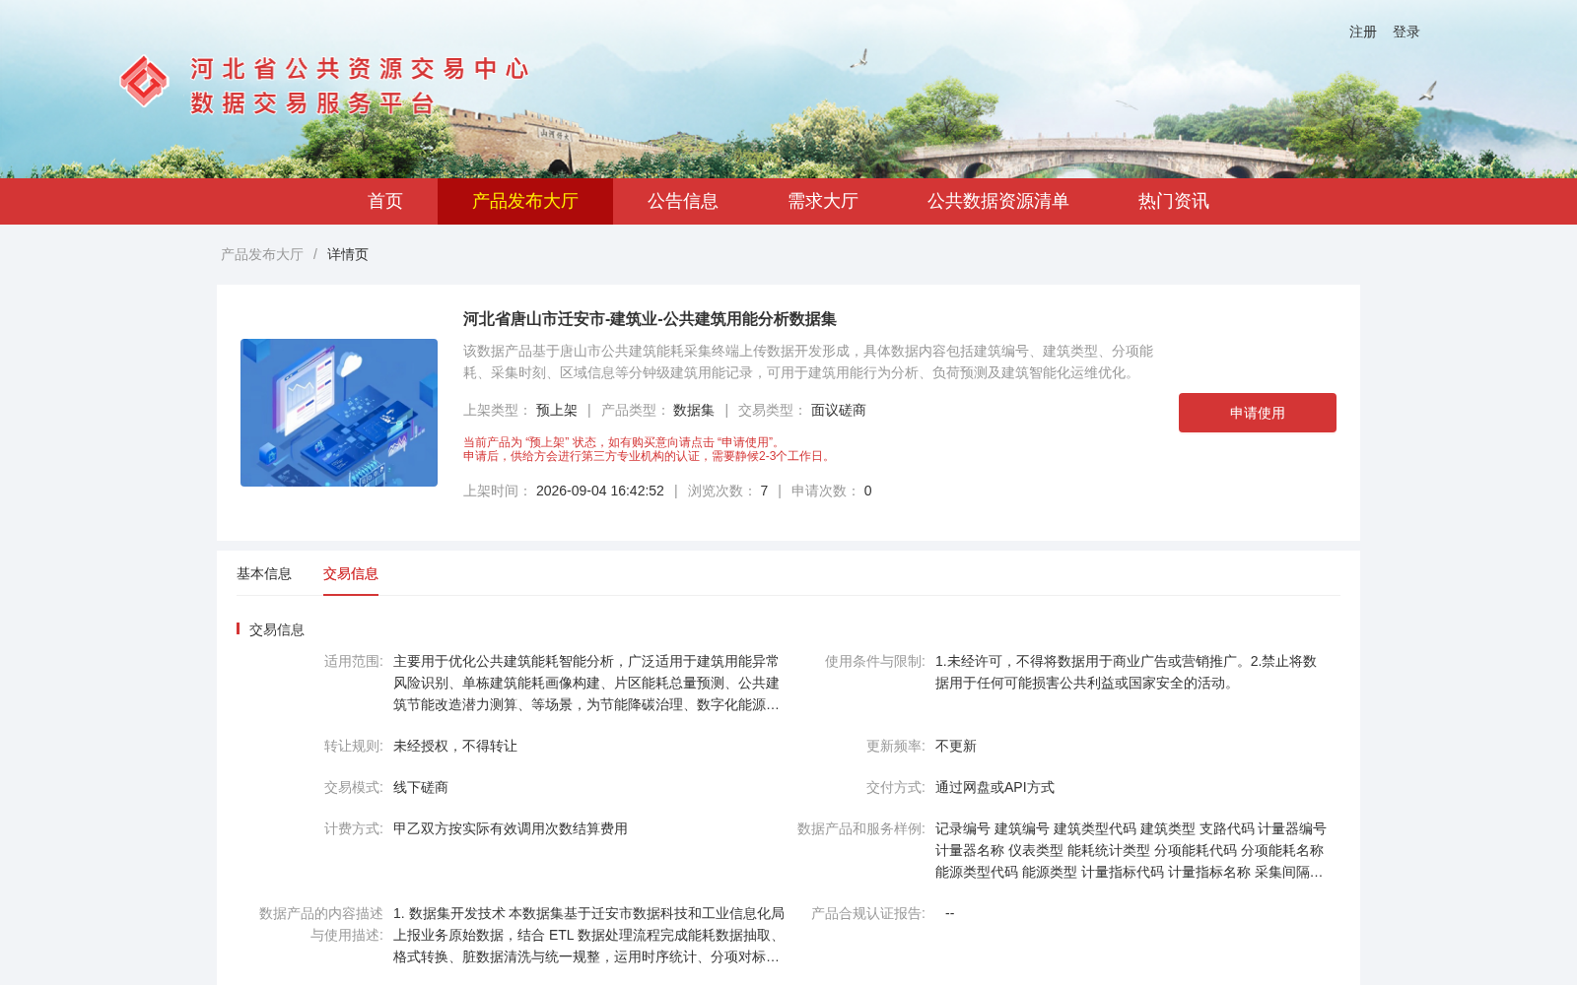Switch to the 交易信息 tab
1577x985 pixels.
pyautogui.click(x=351, y=573)
